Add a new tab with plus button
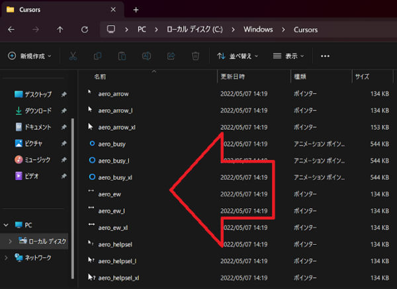The height and width of the screenshot is (289, 397). point(136,10)
